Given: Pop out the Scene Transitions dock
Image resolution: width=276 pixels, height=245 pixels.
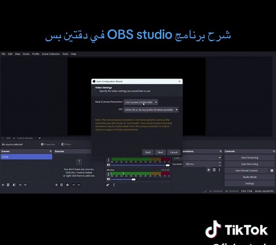Looking at the screenshot, I should [220, 151].
